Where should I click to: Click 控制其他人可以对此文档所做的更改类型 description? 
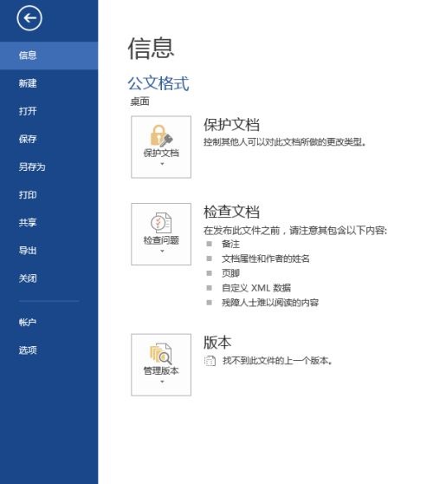pyautogui.click(x=285, y=142)
